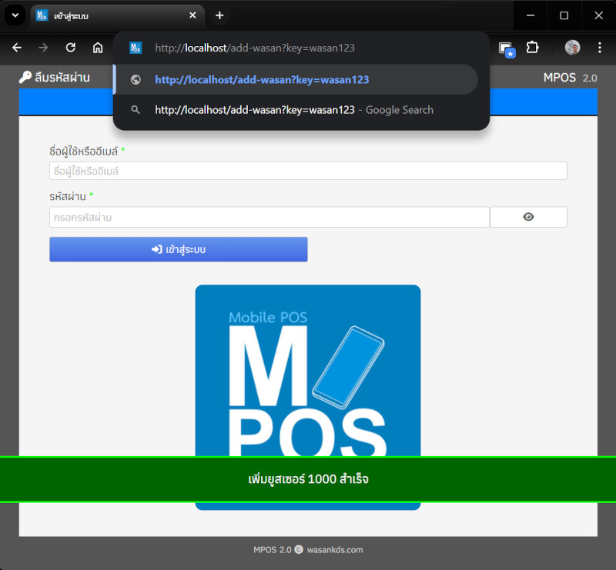Open the extensions puzzle icon
616x570 pixels.
(x=532, y=48)
